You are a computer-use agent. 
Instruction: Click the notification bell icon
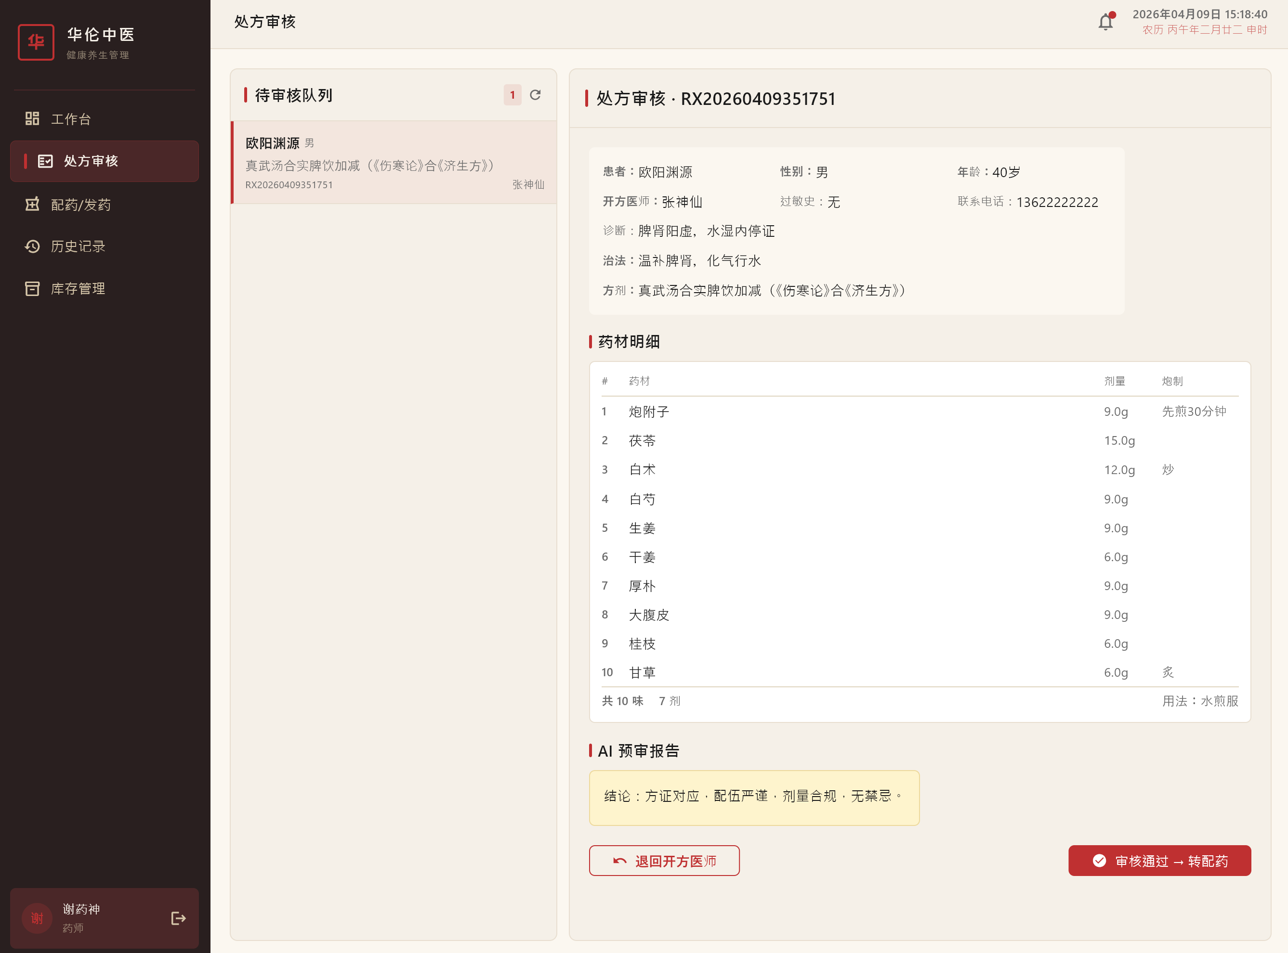(x=1105, y=21)
